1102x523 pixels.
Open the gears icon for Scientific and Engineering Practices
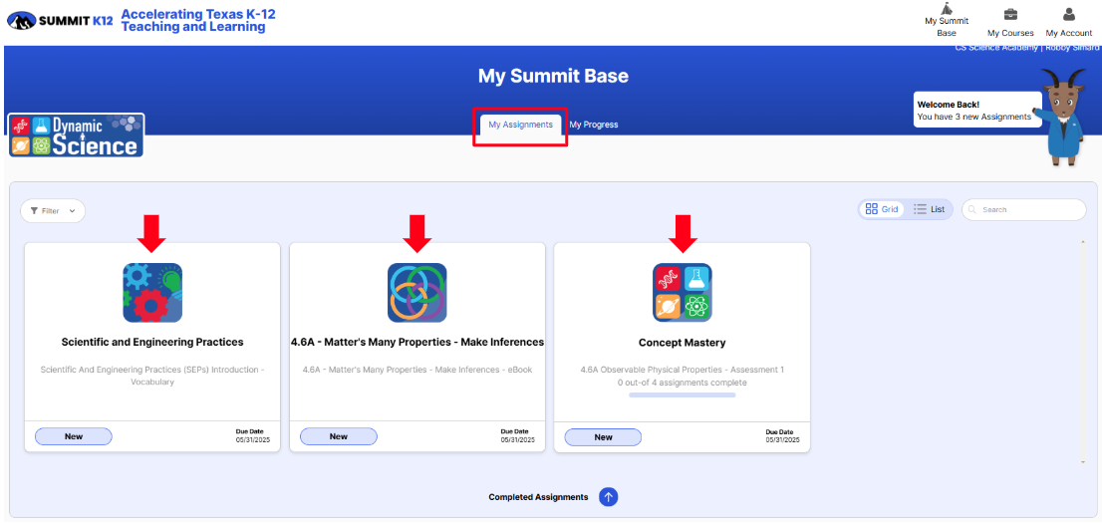pyautogui.click(x=152, y=293)
